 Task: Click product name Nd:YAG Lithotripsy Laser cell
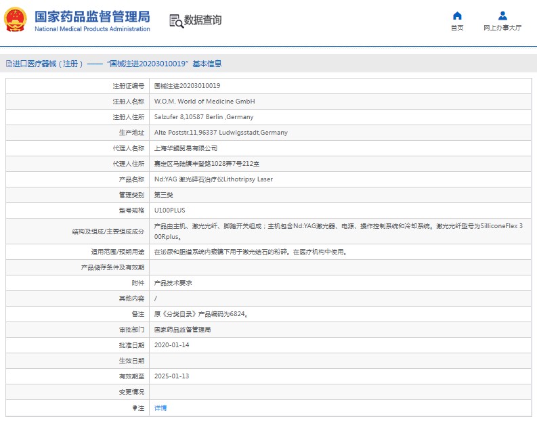(213, 179)
